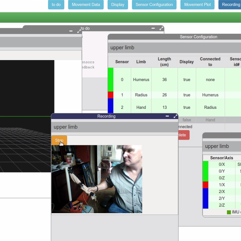Viewport: 241px width, 241px height.
Task: Select the Radius limb cell
Action: pyautogui.click(x=141, y=95)
